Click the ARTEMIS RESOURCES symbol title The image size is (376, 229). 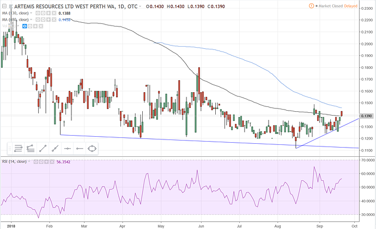coord(76,7)
